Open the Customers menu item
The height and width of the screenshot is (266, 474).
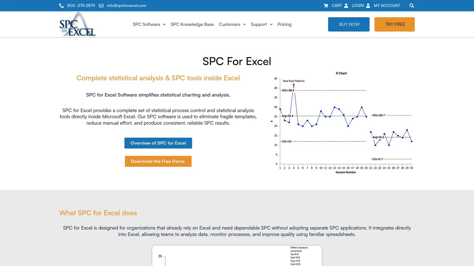tap(229, 24)
